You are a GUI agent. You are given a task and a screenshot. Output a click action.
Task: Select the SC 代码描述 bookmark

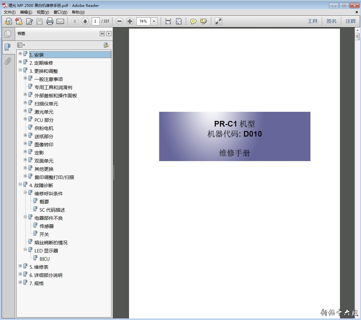tap(52, 210)
